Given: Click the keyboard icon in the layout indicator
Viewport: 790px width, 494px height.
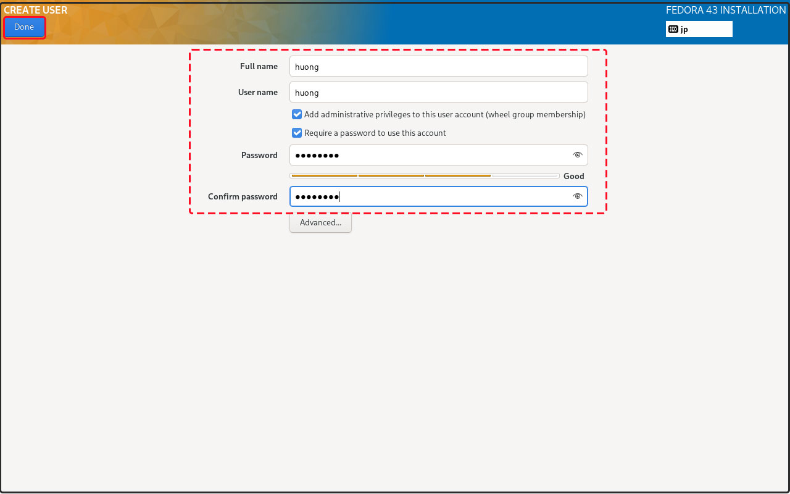Looking at the screenshot, I should point(673,29).
